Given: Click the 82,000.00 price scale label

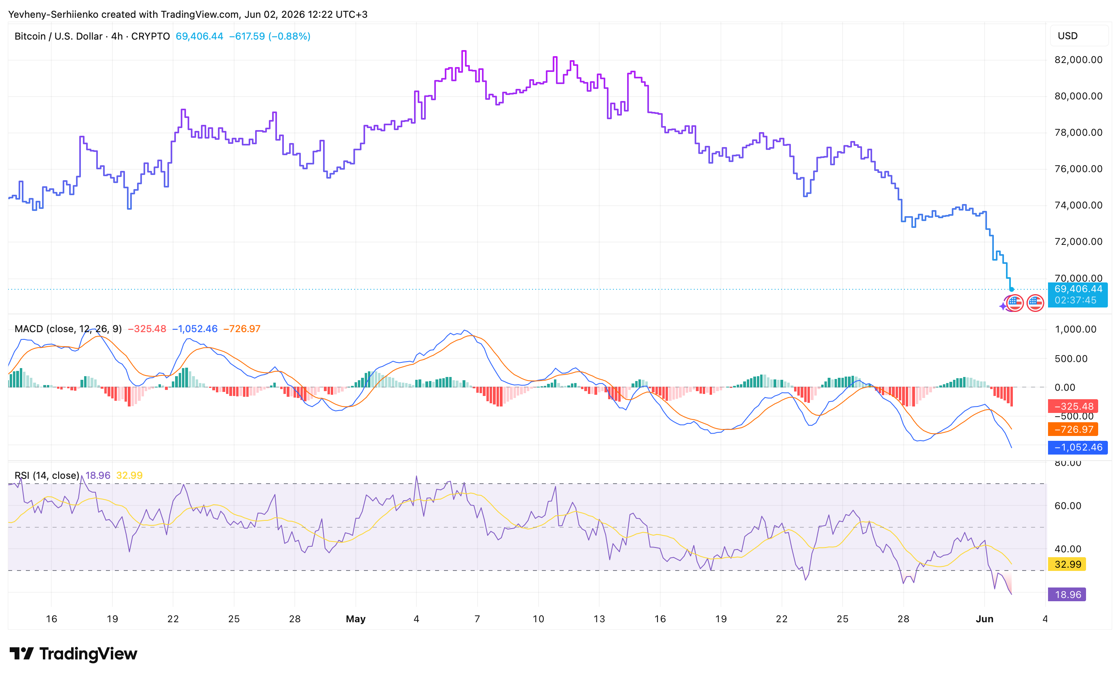Looking at the screenshot, I should (1079, 59).
